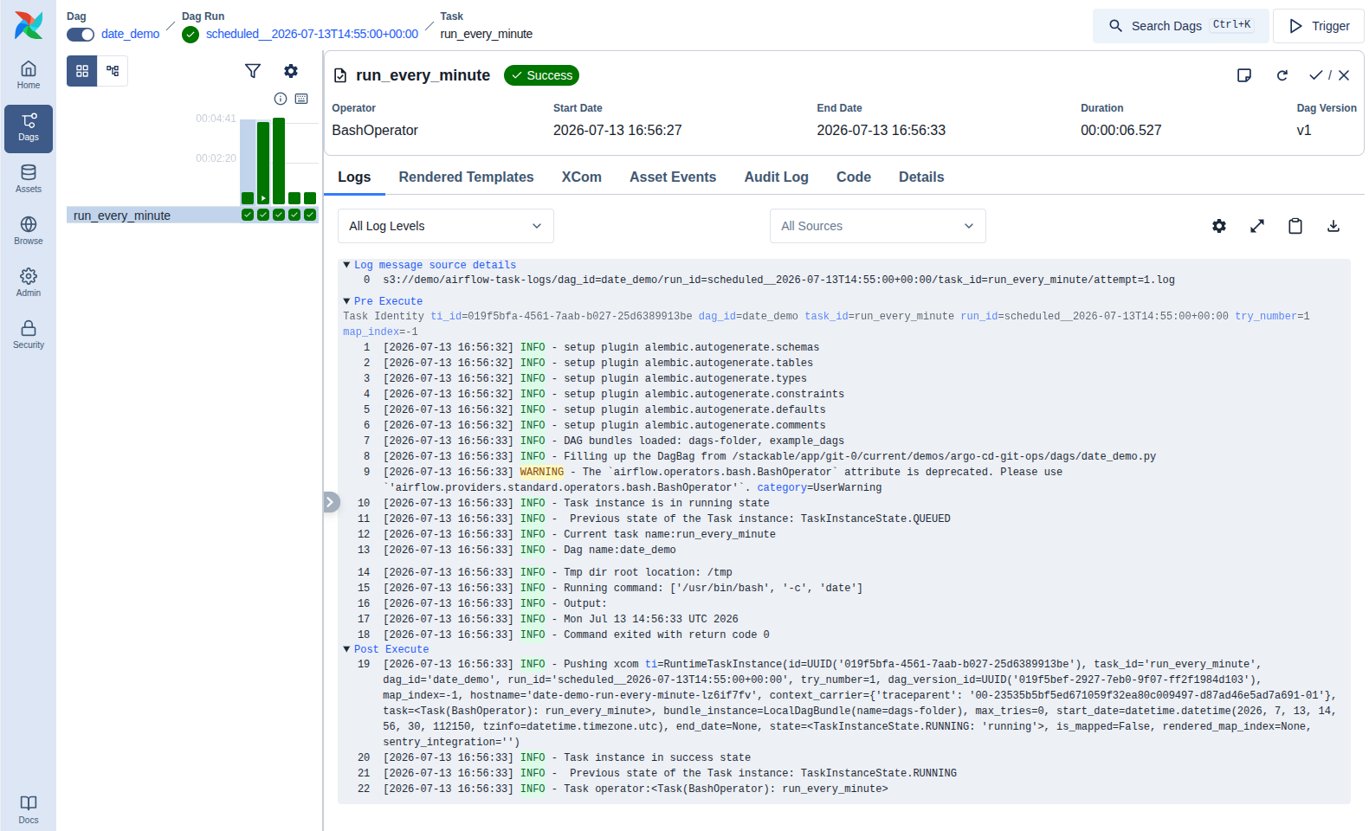The height and width of the screenshot is (831, 1369).
Task: Open Docs from the sidebar
Action: (x=29, y=809)
